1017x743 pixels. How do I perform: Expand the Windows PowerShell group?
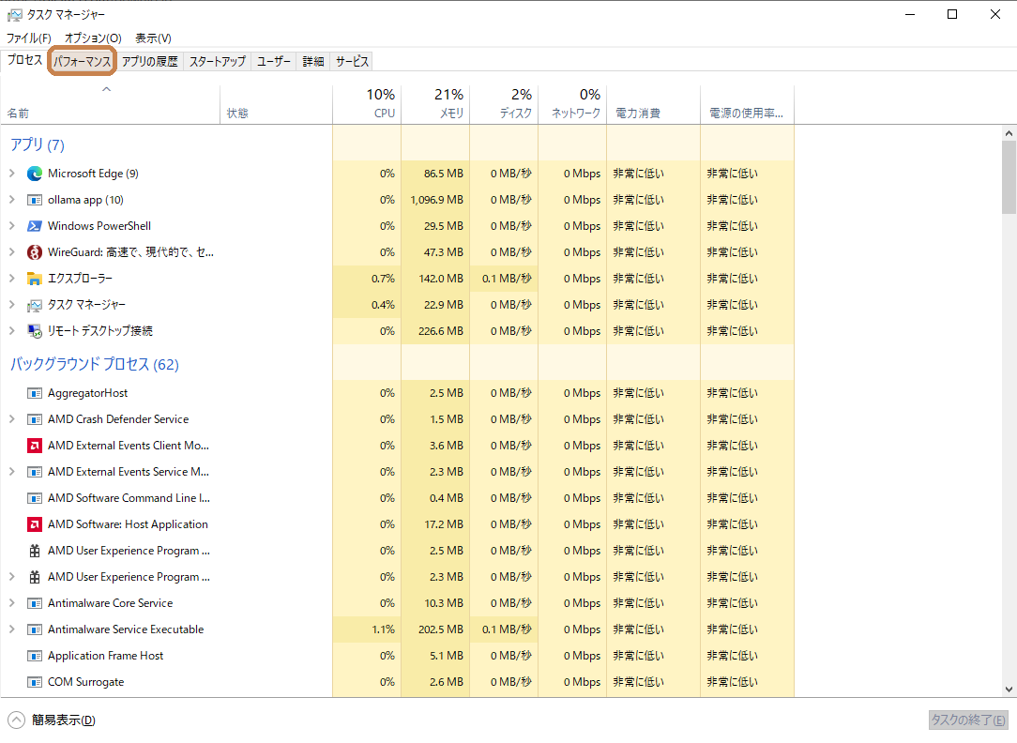tap(11, 226)
